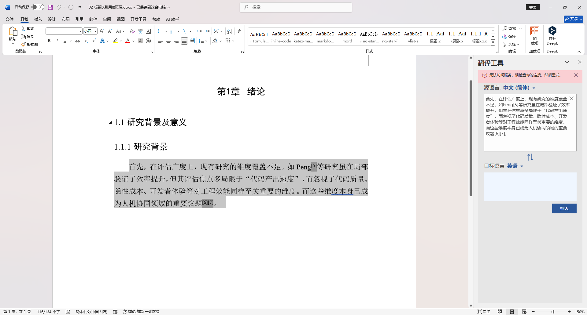Open the font size dropdown
The image size is (587, 315).
tap(95, 31)
